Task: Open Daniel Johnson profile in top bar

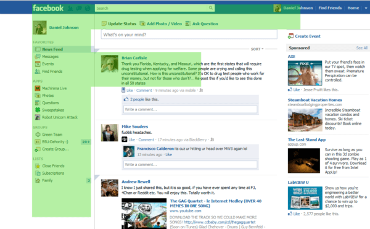Action: [298, 8]
